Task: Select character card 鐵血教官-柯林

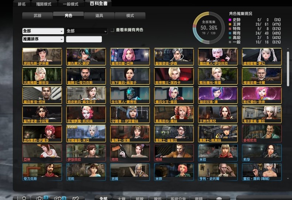Action: 42,95
